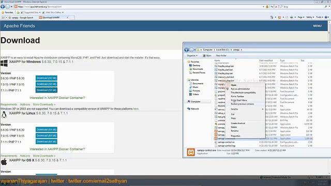Click the Internet Explorer Back button
This screenshot has width=331, height=186.
coord(3,7)
